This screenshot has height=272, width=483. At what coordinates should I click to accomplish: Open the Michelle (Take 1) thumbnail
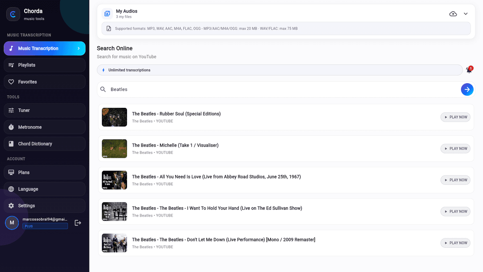tap(114, 149)
